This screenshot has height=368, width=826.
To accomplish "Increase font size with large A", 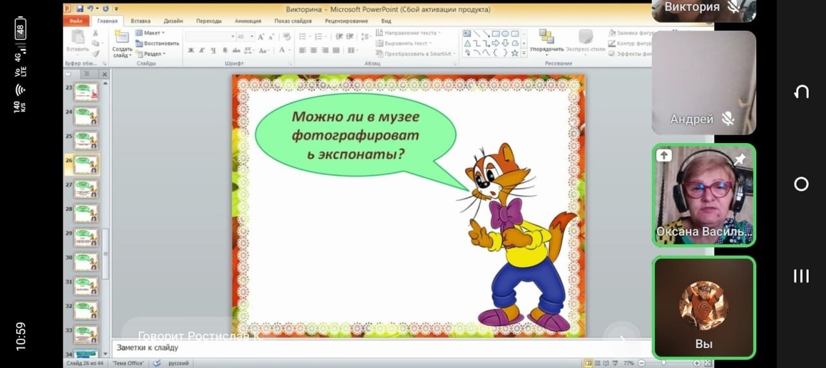I will (x=261, y=37).
